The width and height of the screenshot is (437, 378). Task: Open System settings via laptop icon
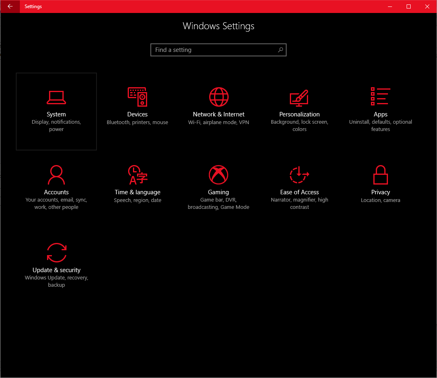tap(56, 97)
